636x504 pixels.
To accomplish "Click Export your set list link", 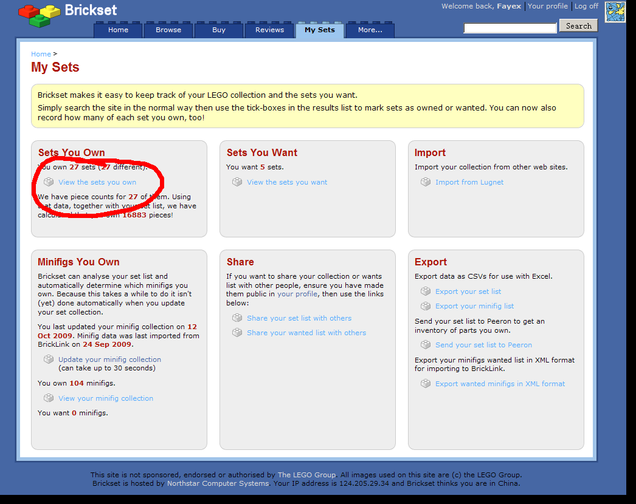I will point(468,291).
